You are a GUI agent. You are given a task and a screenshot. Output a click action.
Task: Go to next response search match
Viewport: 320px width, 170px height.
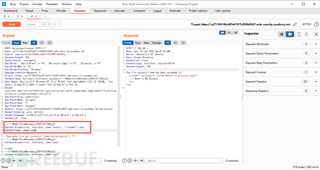click(x=141, y=161)
